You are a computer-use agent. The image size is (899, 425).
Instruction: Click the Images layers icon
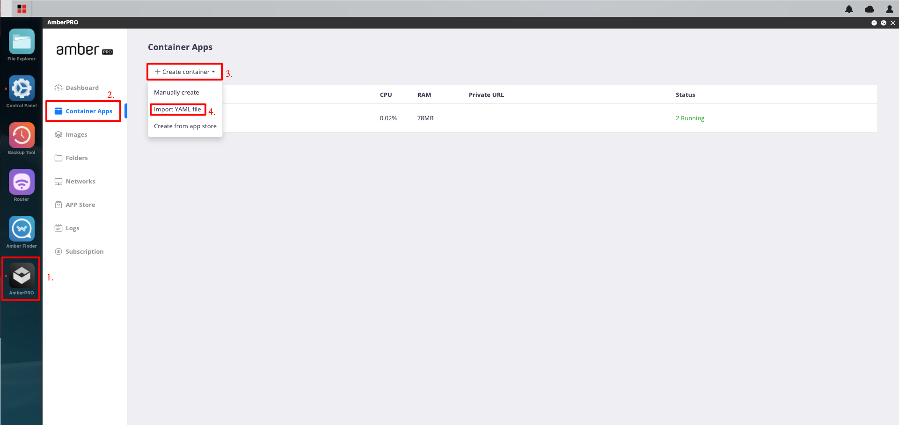[58, 134]
